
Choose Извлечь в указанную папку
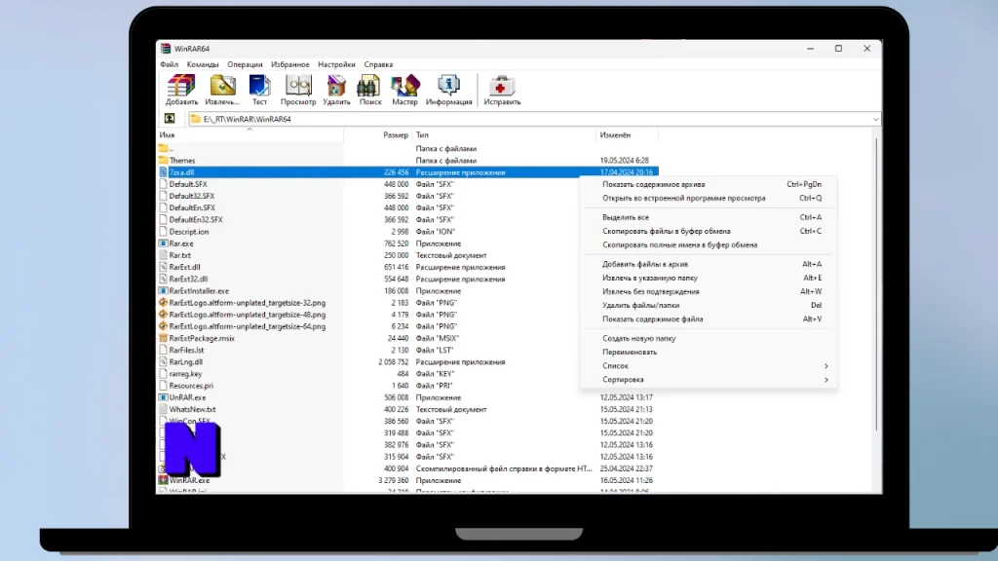pos(708,278)
